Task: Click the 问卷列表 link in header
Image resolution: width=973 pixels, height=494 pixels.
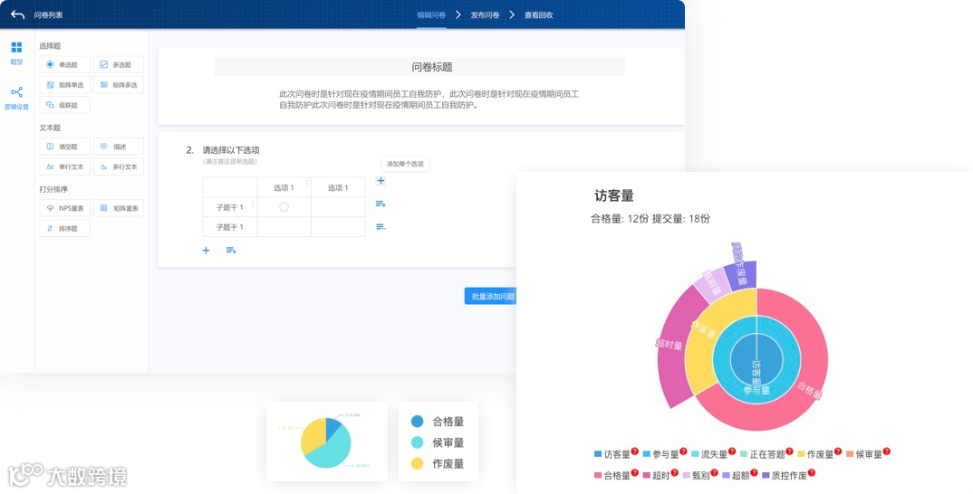Action: pyautogui.click(x=48, y=14)
